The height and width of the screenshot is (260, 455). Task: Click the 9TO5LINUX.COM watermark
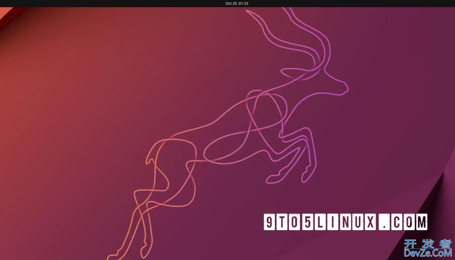[345, 222]
